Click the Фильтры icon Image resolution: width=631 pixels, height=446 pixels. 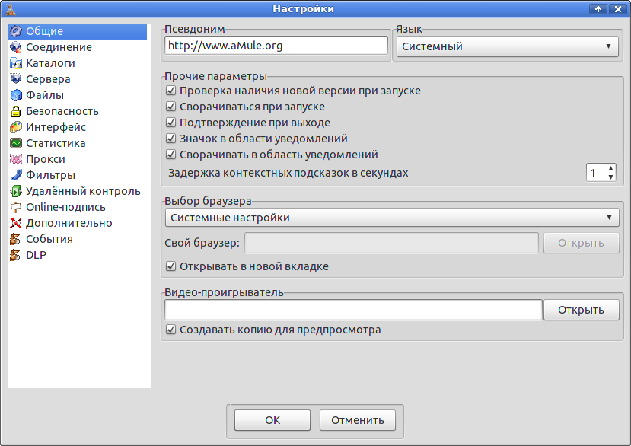tap(16, 175)
